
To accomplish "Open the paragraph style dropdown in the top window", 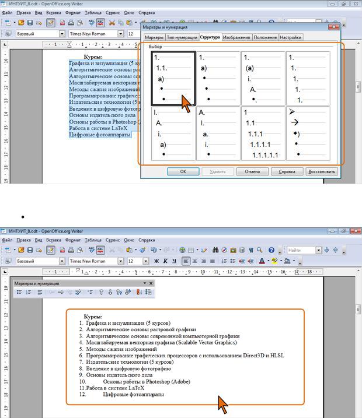I will (62, 34).
